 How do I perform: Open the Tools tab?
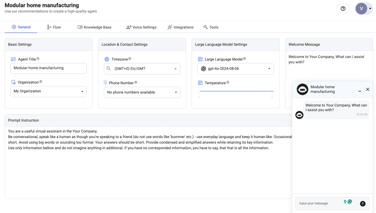click(x=211, y=27)
